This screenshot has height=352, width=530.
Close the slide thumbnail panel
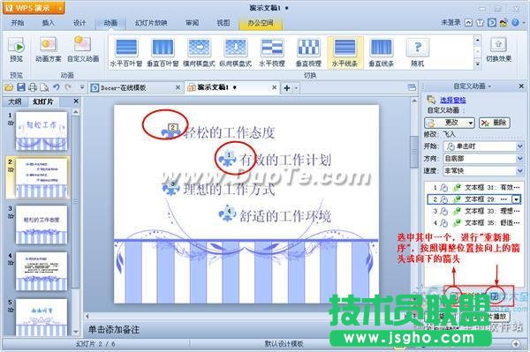pyautogui.click(x=76, y=101)
